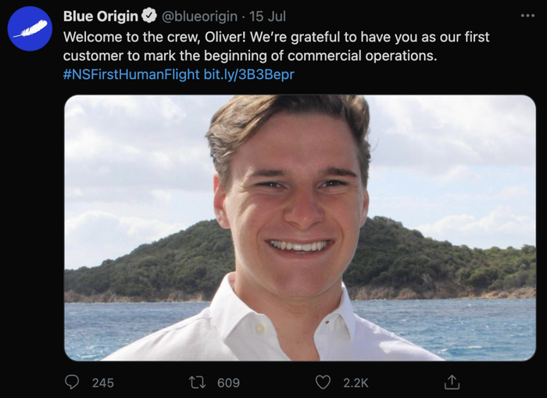Click the verified badge beside Blue Origin

(150, 16)
